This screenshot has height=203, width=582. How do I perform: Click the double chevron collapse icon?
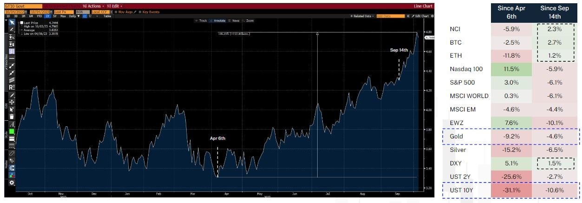408,16
